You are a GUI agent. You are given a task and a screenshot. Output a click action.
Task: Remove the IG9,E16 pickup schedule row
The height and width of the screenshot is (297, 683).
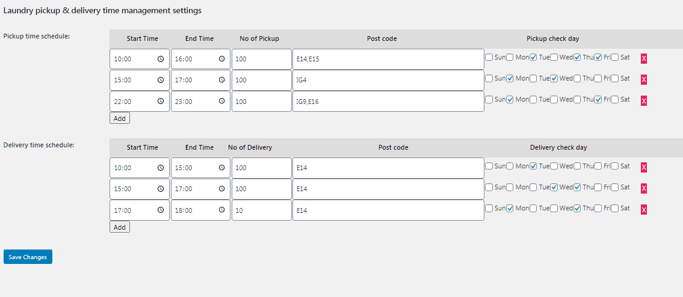coord(644,100)
